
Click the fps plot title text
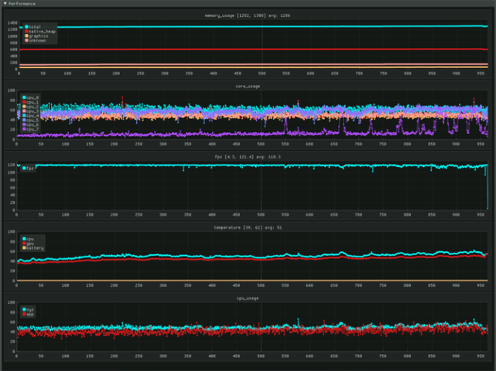(x=248, y=157)
